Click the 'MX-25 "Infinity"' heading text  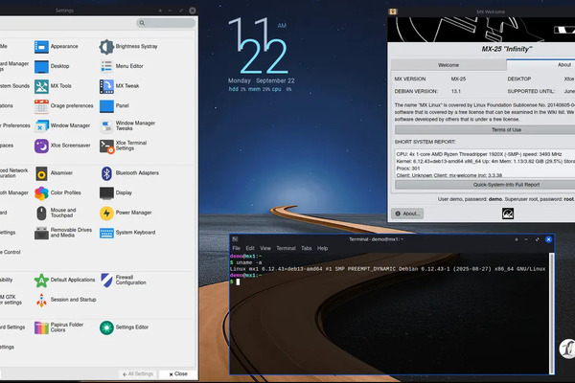click(507, 49)
